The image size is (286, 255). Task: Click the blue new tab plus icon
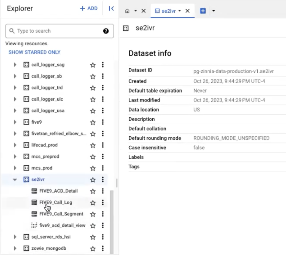tap(203, 11)
